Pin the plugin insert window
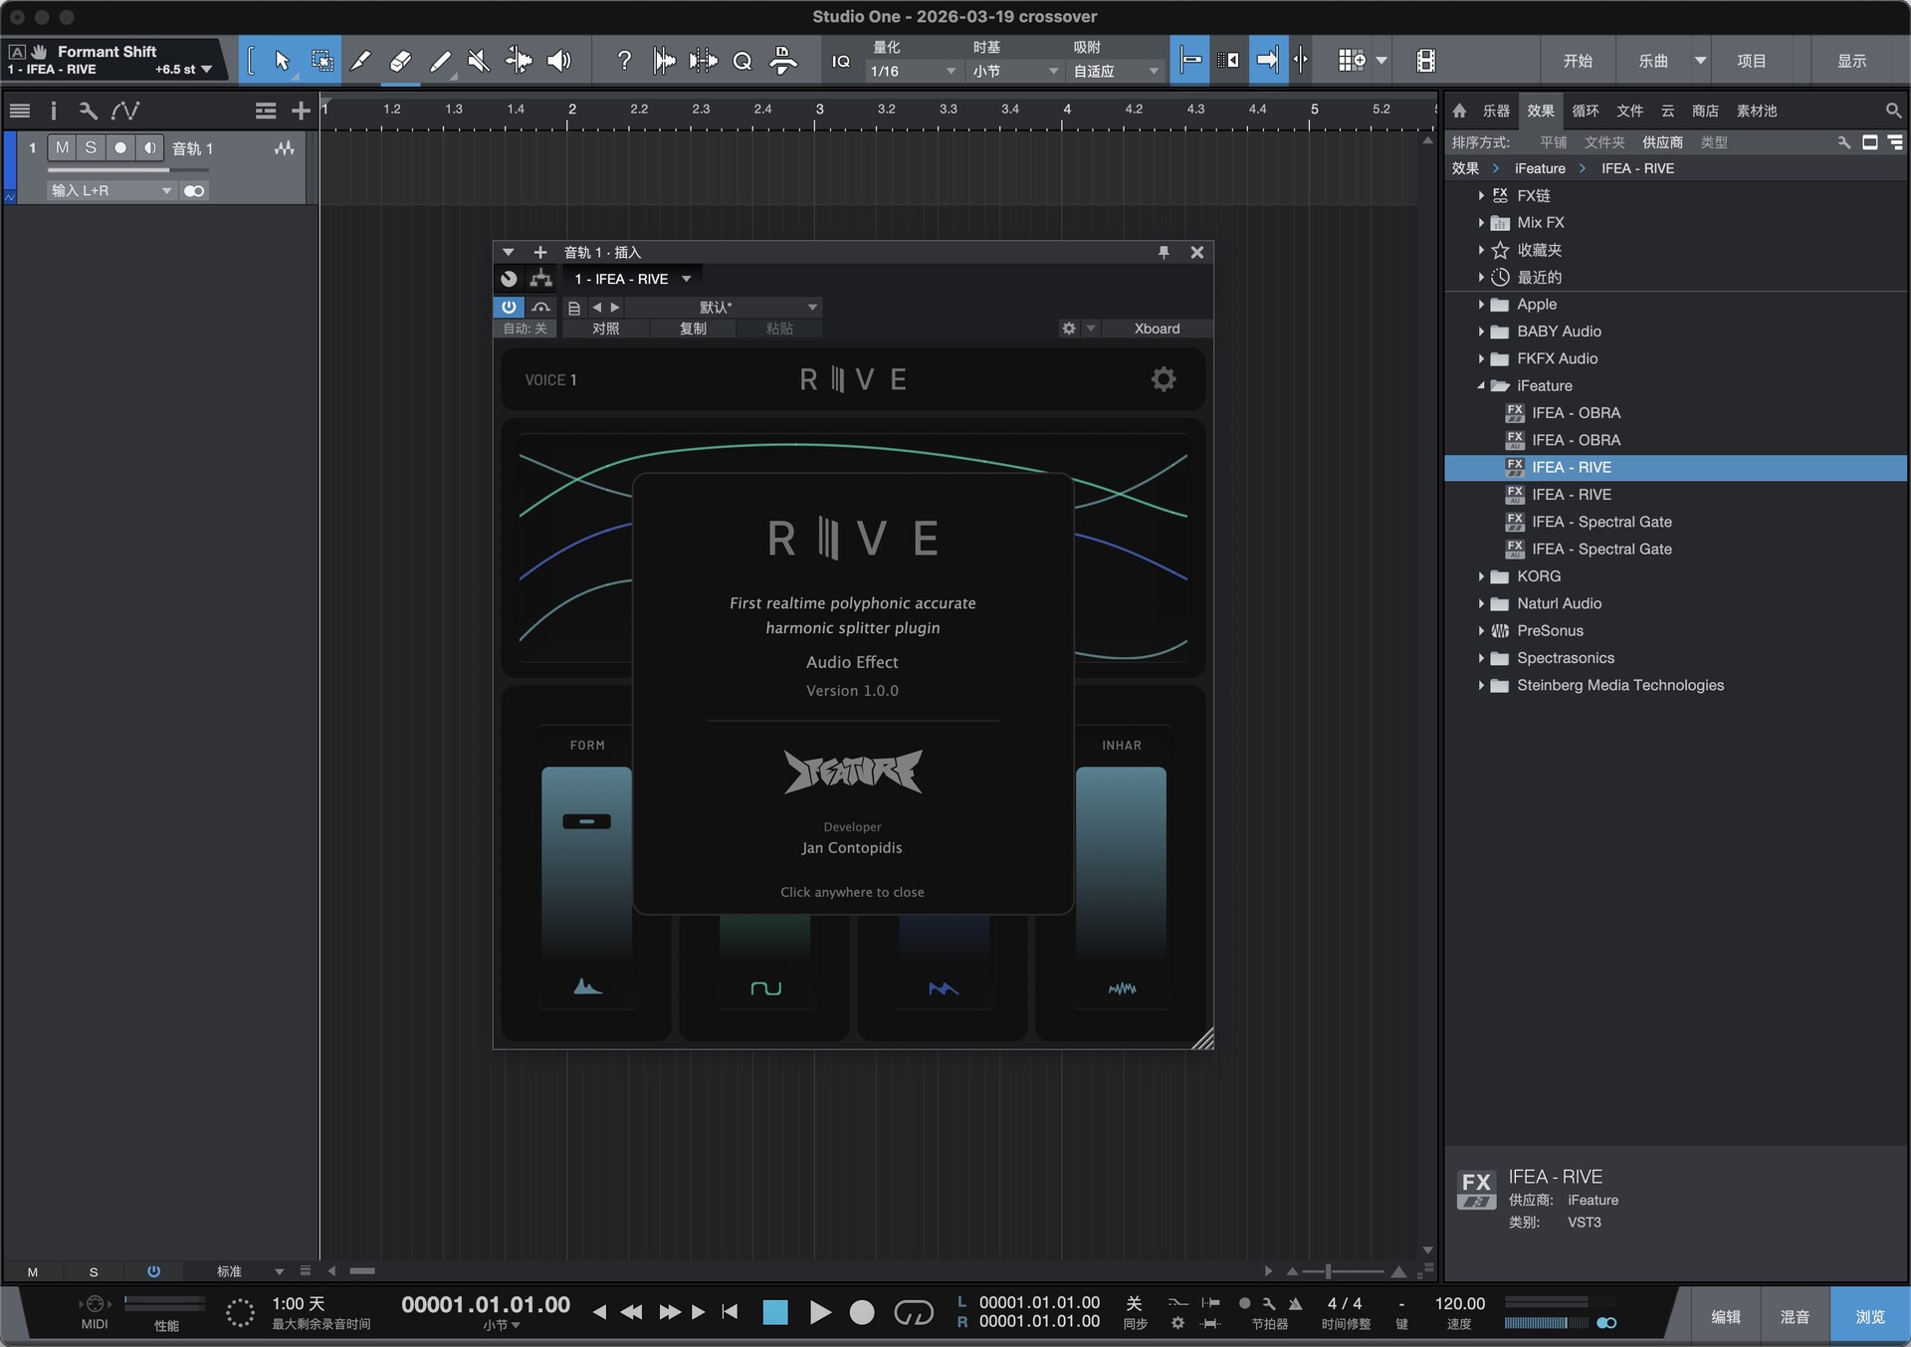 pyautogui.click(x=1164, y=252)
